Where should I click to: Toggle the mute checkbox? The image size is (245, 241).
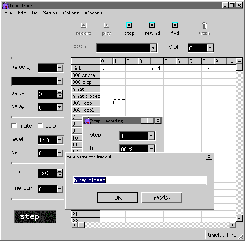[x=14, y=126]
